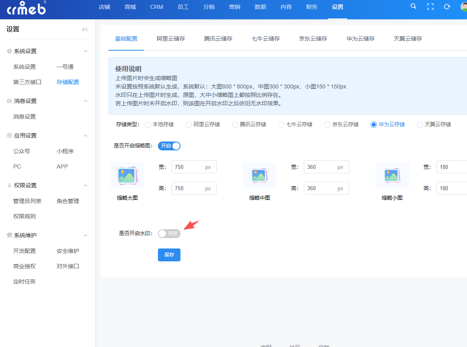Click the crmeb logo
The height and width of the screenshot is (347, 467).
point(27,8)
